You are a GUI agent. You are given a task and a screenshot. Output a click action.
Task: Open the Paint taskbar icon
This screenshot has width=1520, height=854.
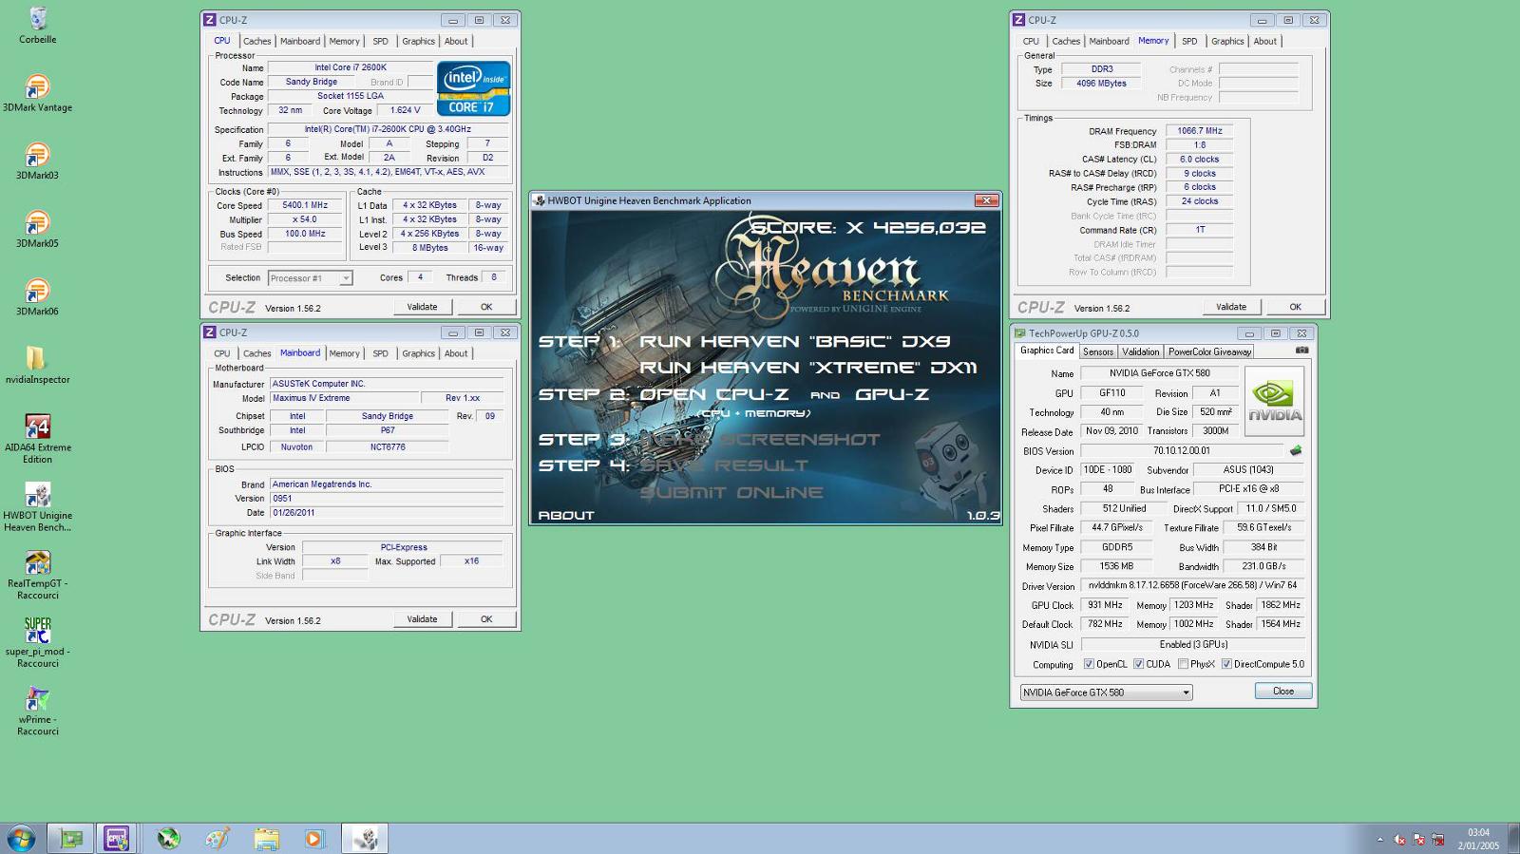tap(218, 838)
